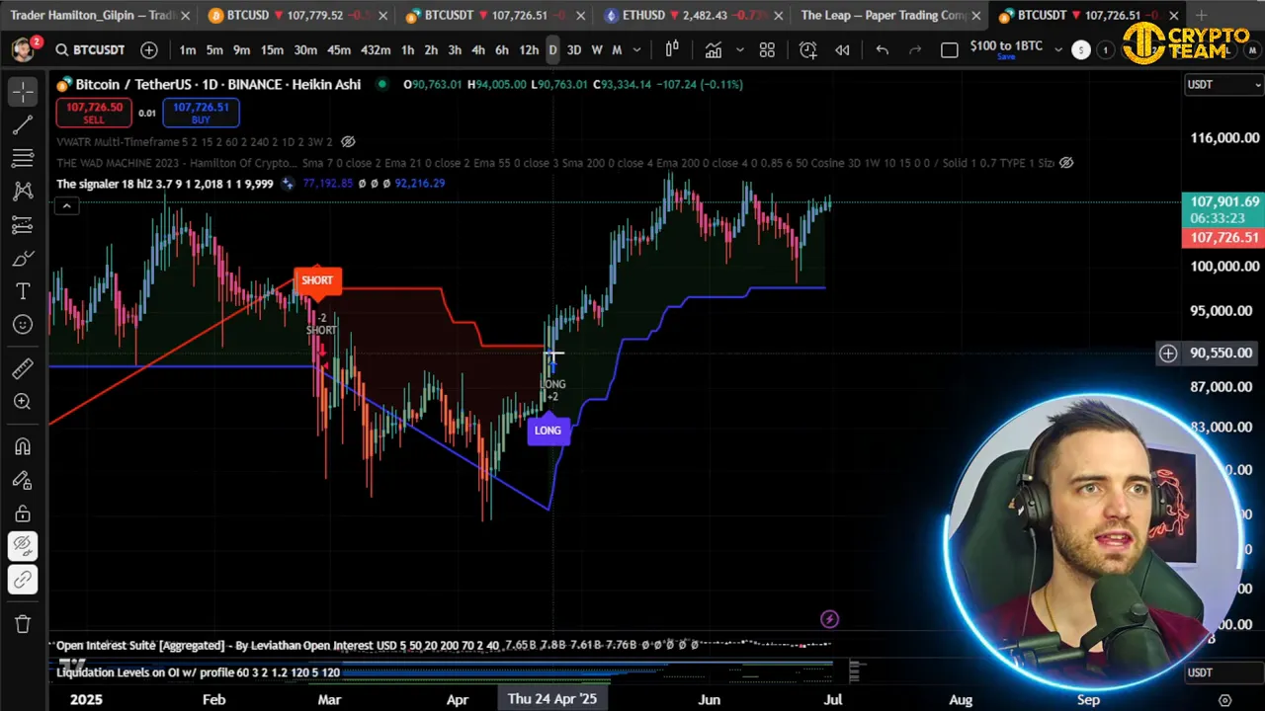Switch to the 1m timeframe
Screen dimensions: 1265x711
[188, 50]
